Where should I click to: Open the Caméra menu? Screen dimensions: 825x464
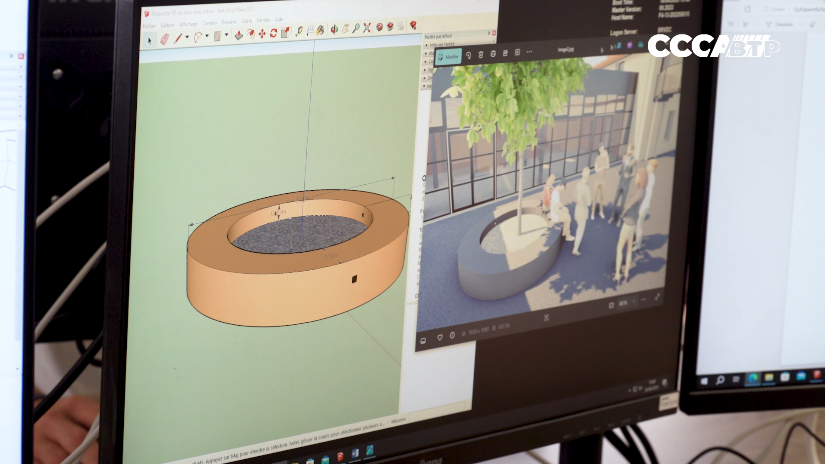tap(209, 23)
